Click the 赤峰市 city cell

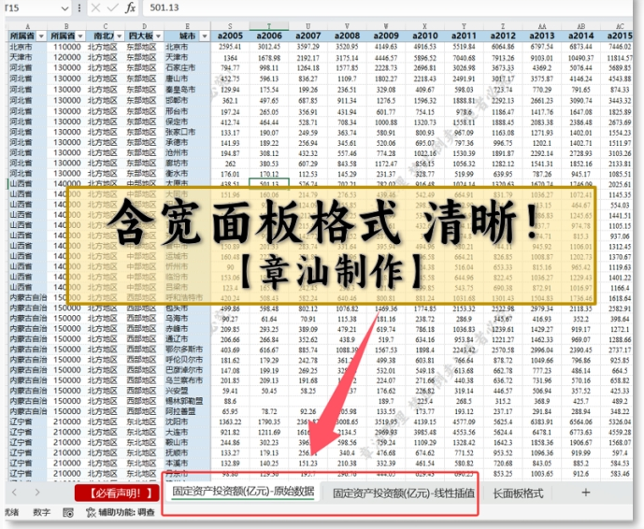(x=188, y=329)
